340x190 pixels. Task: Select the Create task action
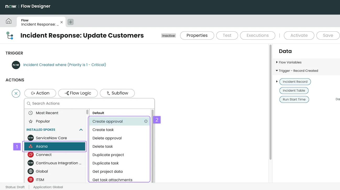[103, 129]
